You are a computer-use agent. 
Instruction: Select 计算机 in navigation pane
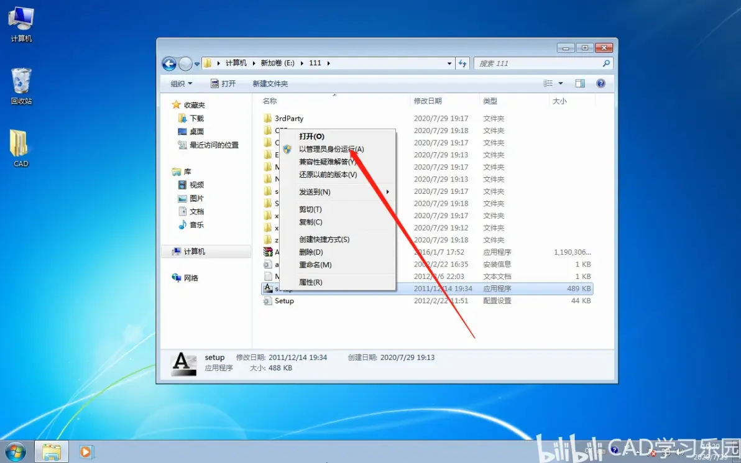coord(206,251)
